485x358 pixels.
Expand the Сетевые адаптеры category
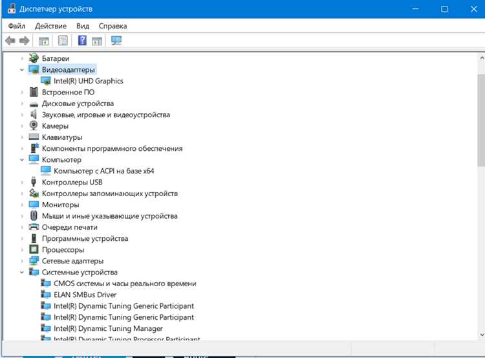click(21, 261)
